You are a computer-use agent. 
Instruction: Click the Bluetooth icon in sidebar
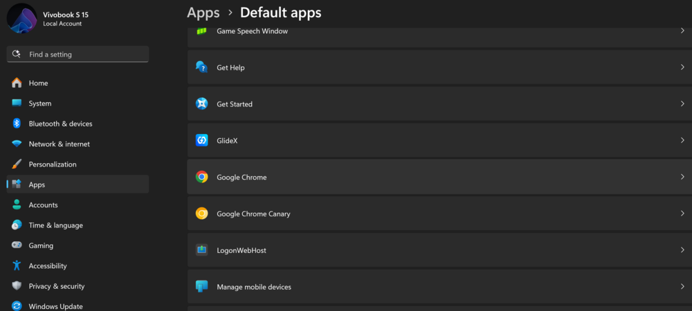coord(17,123)
